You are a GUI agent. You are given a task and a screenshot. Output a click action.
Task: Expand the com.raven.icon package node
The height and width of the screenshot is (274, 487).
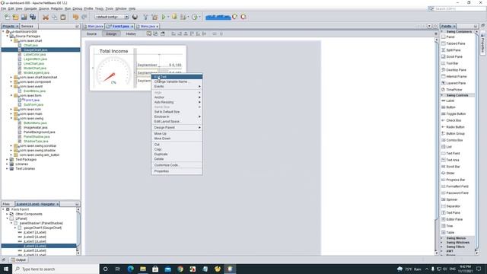pos(11,109)
